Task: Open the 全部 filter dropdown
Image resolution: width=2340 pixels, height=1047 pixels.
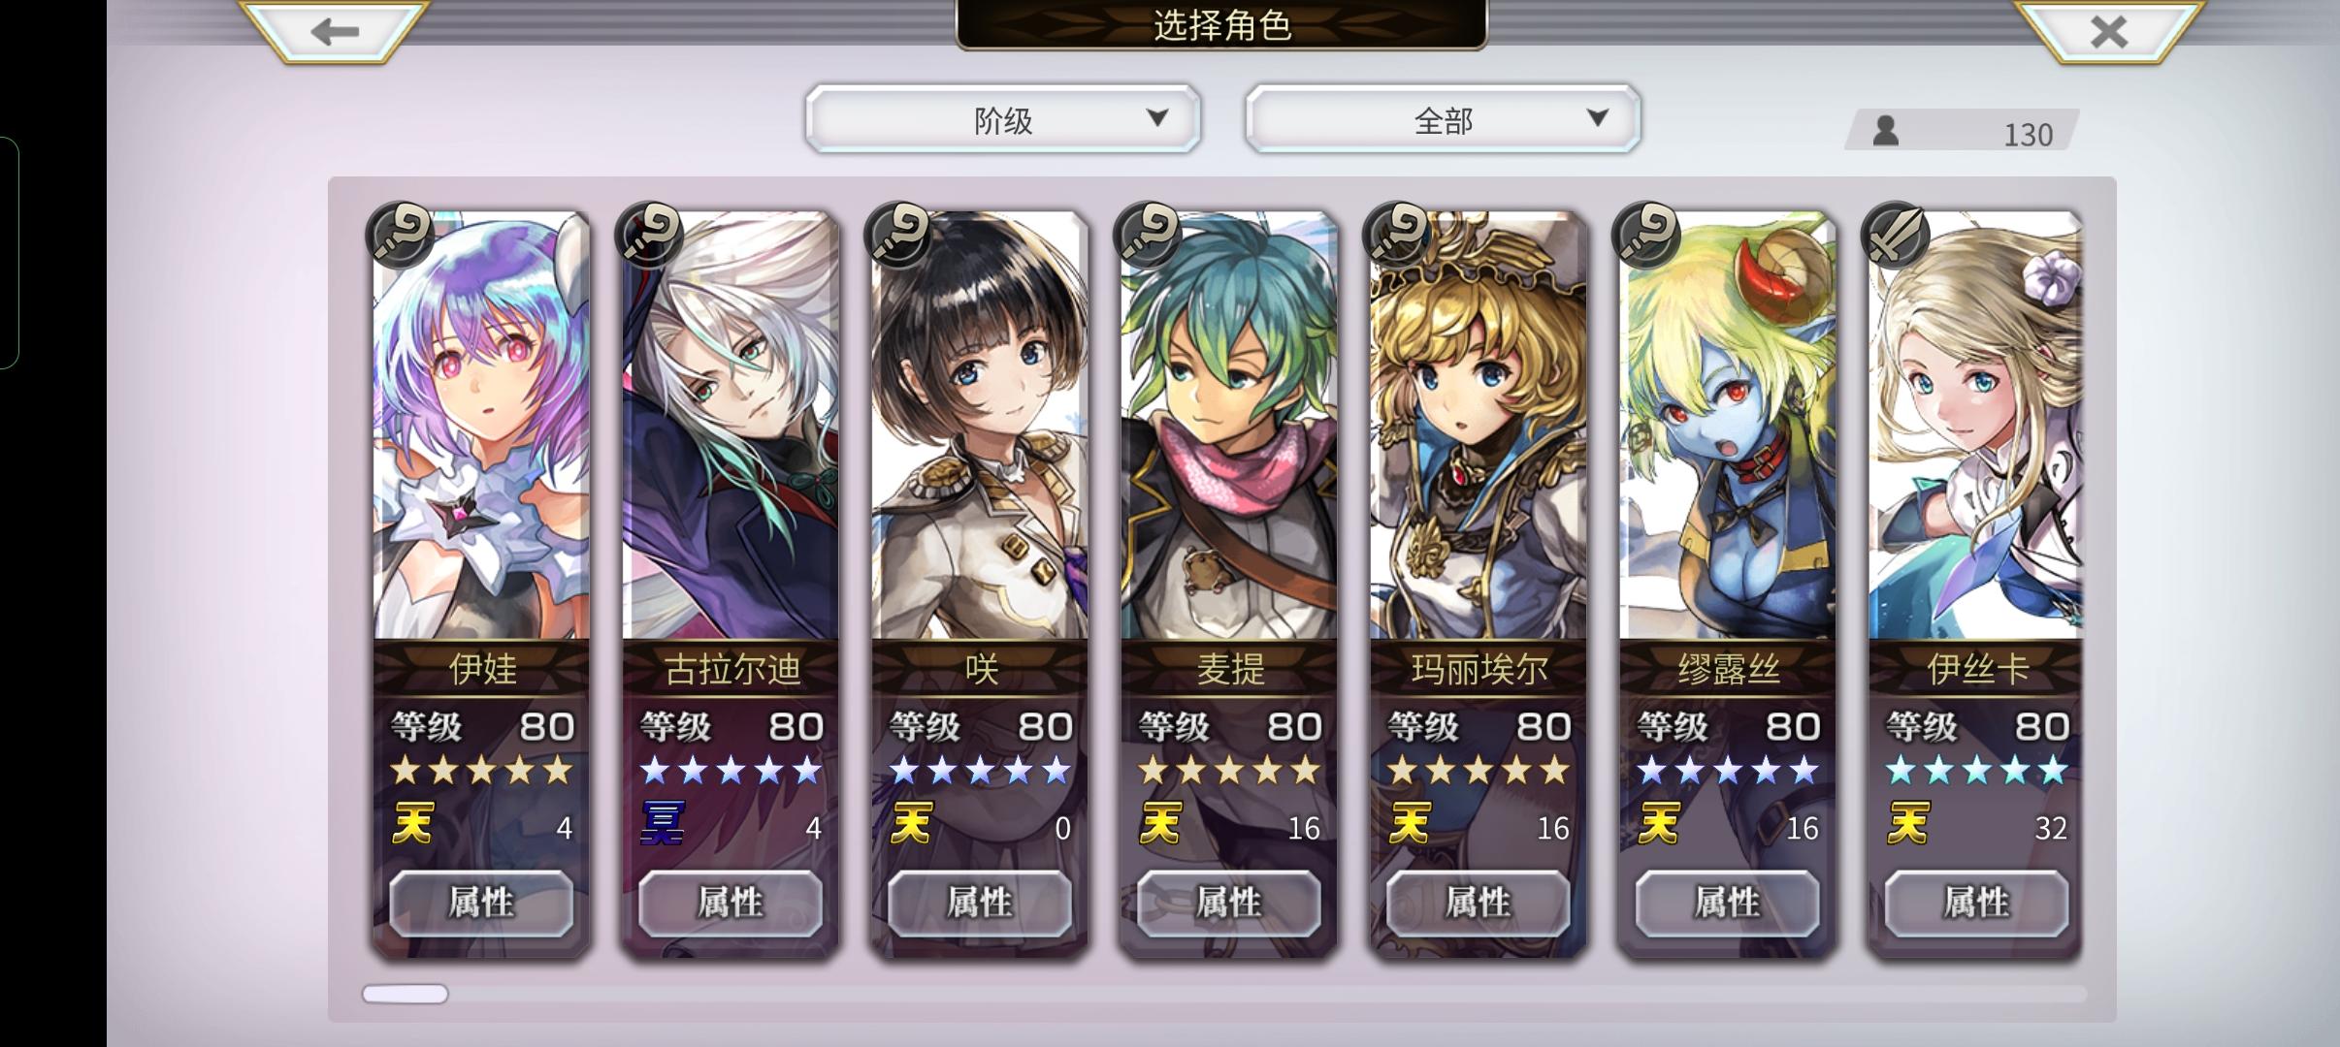Action: click(1443, 119)
